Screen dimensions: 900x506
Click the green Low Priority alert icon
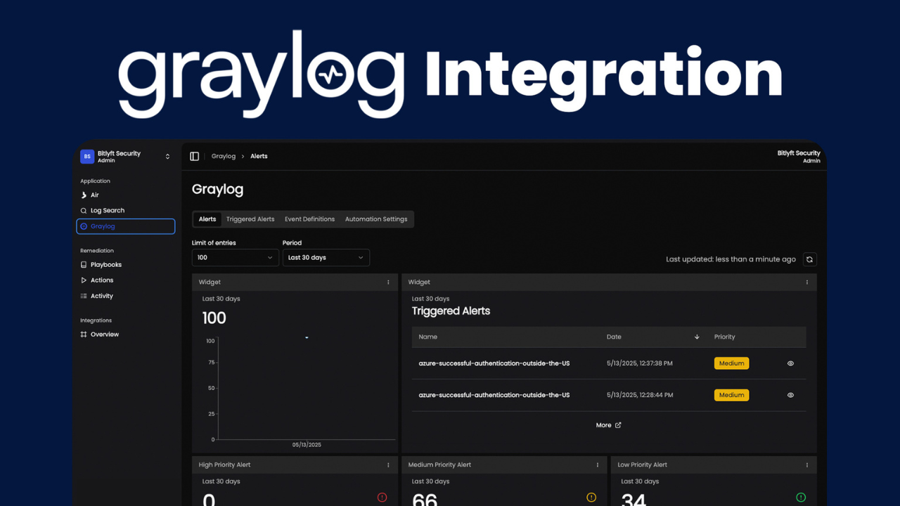point(801,497)
